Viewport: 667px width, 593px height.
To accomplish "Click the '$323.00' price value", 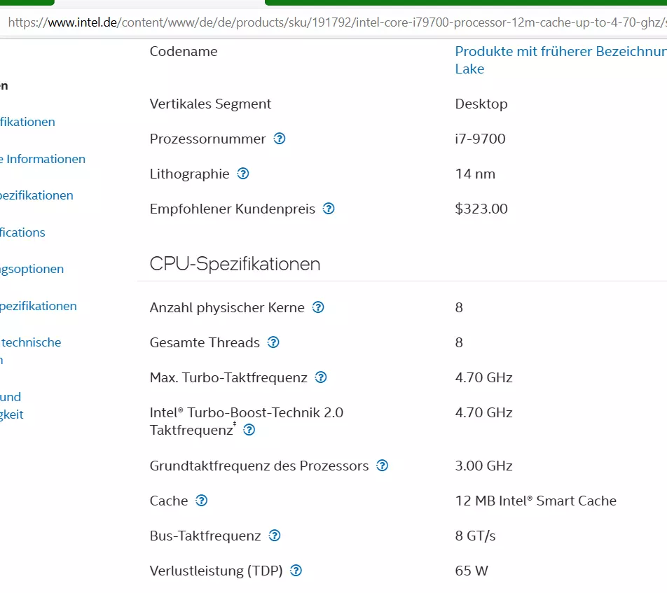I will tap(481, 209).
